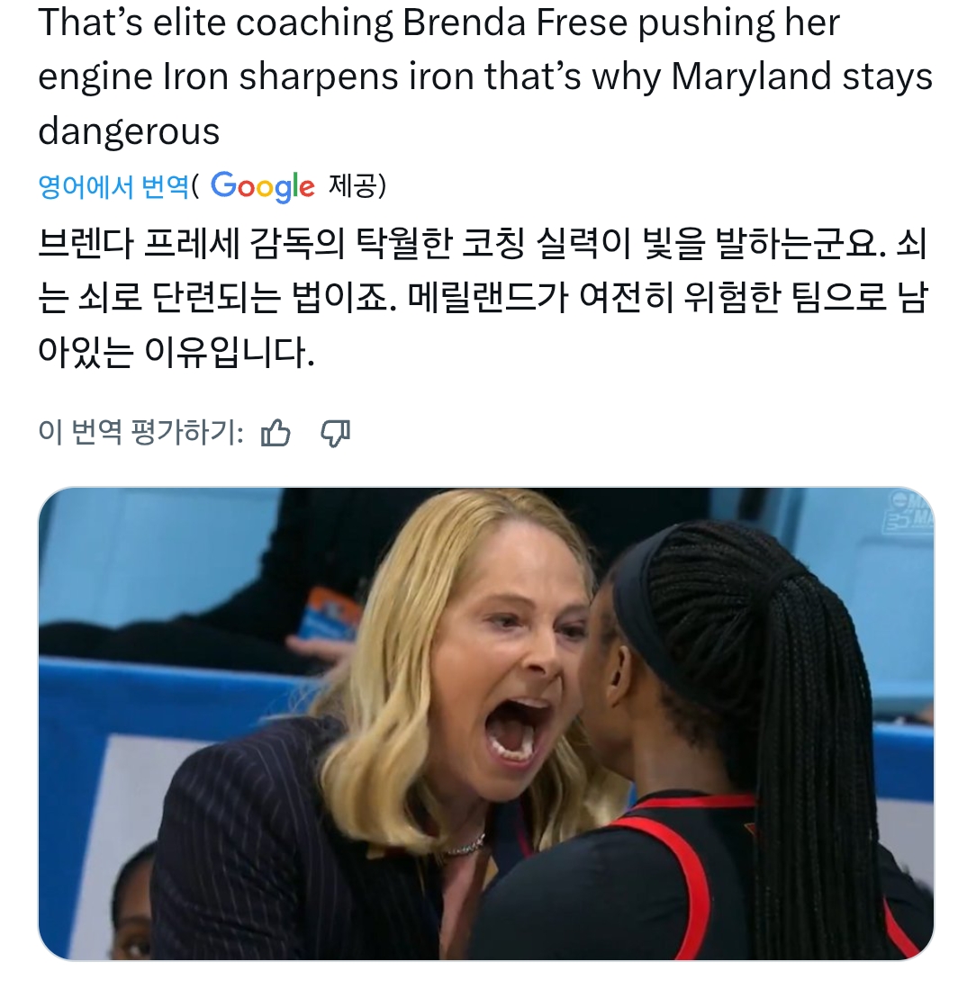Open the attached coach photo

click(486, 724)
